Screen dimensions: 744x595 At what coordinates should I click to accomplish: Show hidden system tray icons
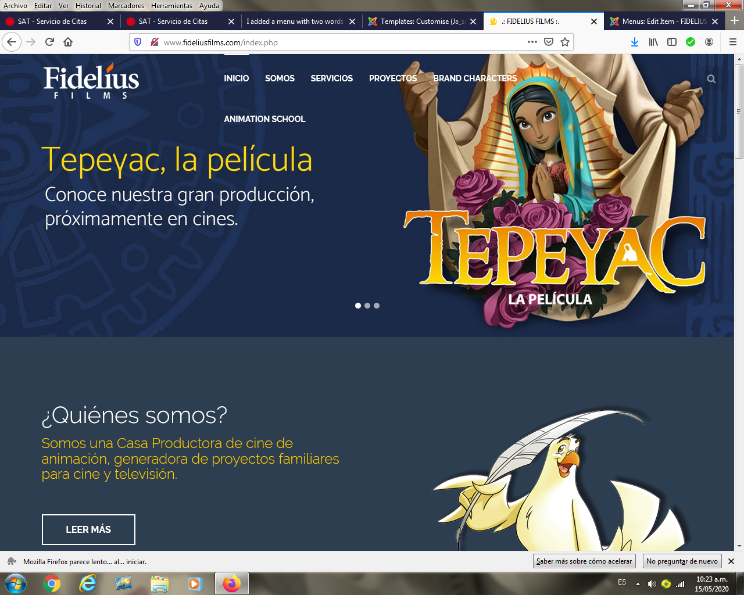point(638,584)
